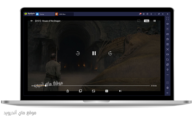Start screen recording from sidebar

point(168,54)
